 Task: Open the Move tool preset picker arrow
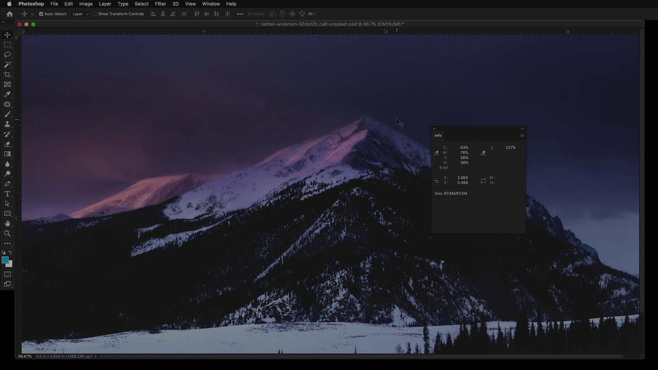coord(32,14)
